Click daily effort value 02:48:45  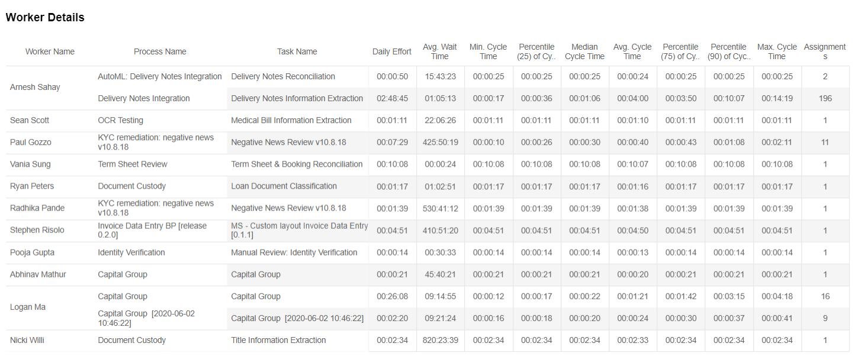point(392,98)
